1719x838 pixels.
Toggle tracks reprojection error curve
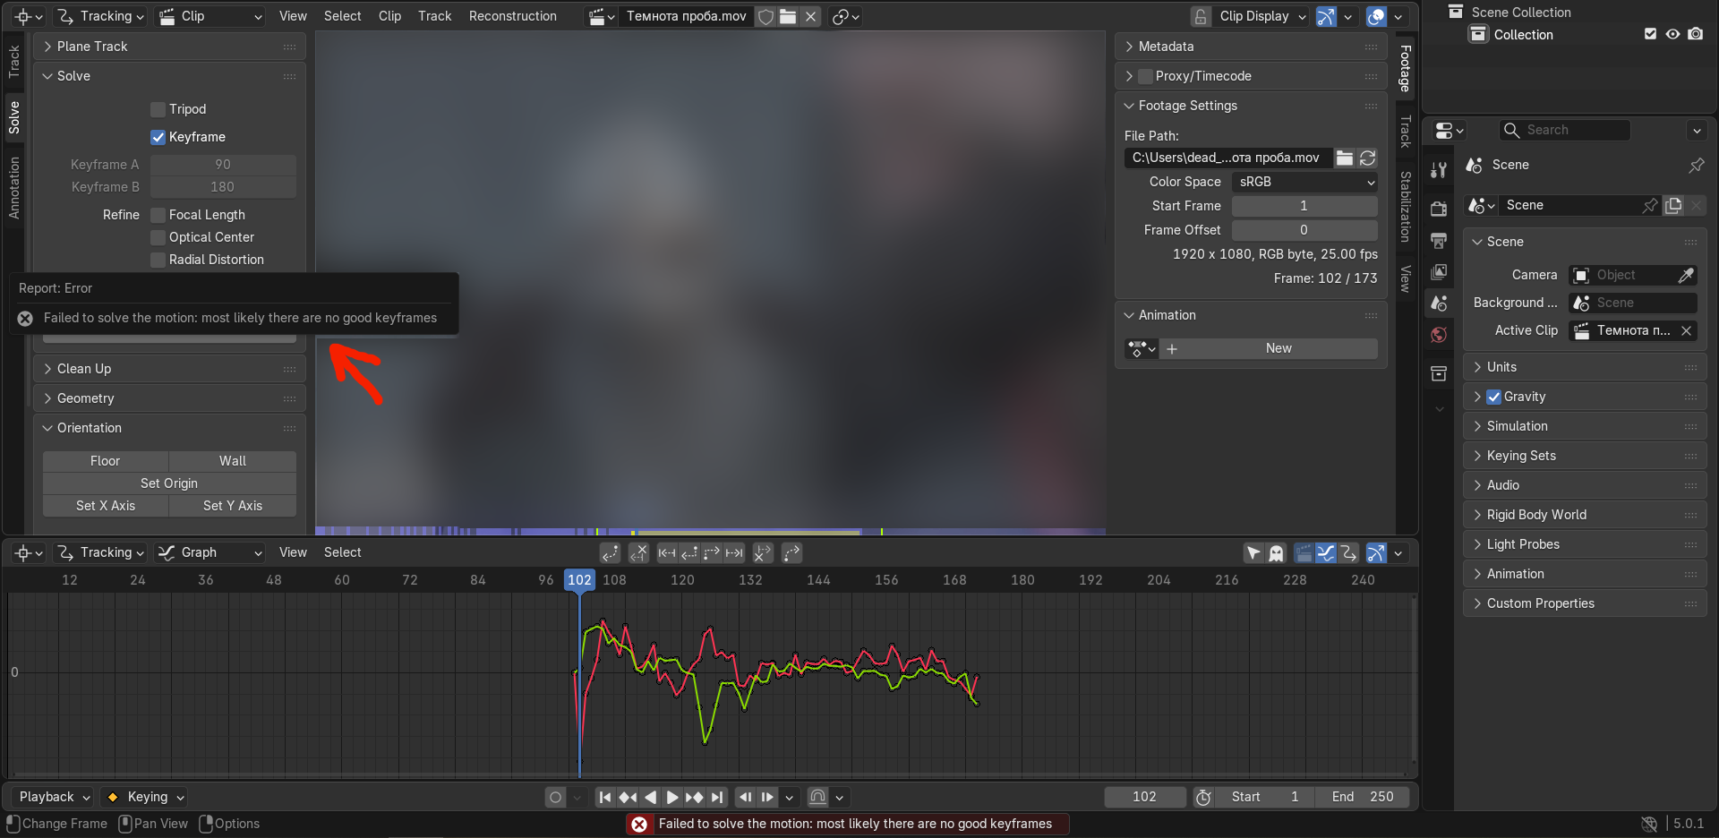[1348, 553]
